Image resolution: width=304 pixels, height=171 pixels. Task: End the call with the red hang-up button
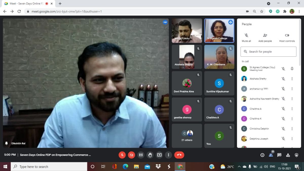coord(179,155)
